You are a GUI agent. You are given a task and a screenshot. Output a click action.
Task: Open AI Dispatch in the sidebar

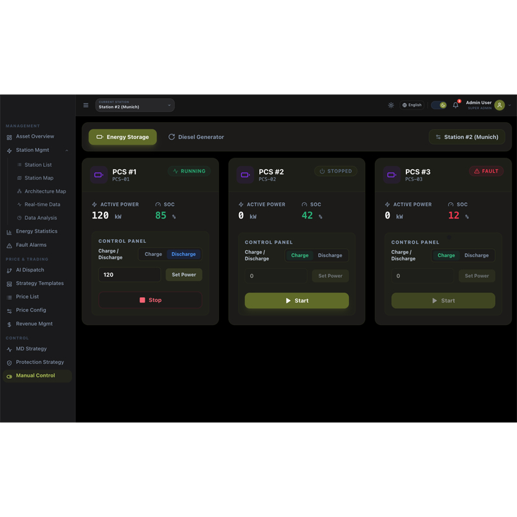[x=30, y=270]
